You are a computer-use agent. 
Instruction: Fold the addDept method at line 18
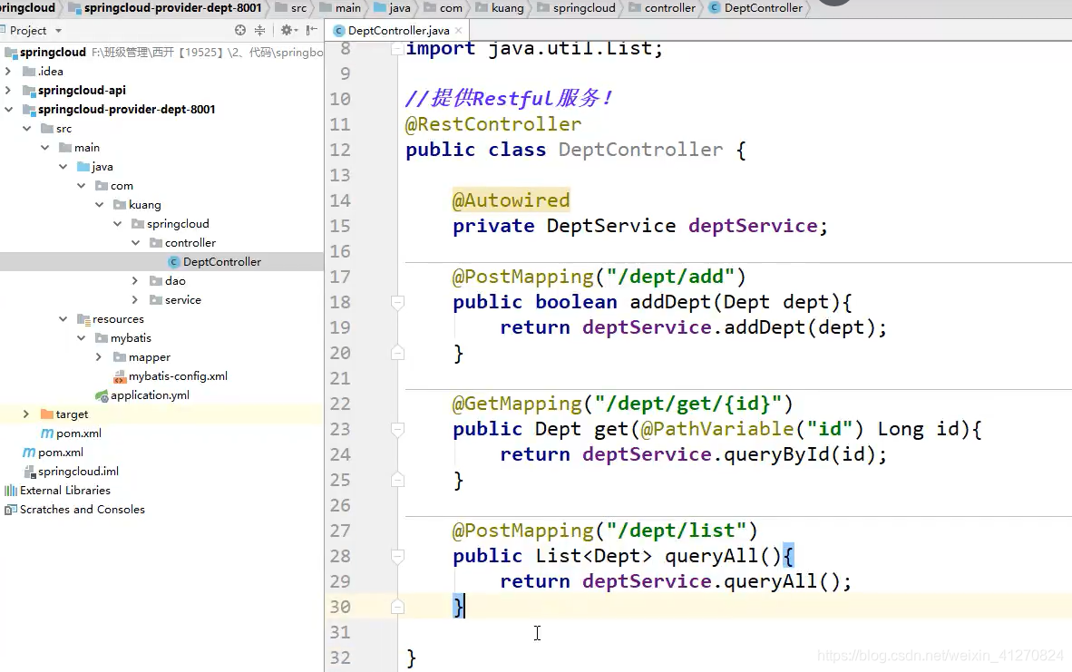(x=397, y=301)
